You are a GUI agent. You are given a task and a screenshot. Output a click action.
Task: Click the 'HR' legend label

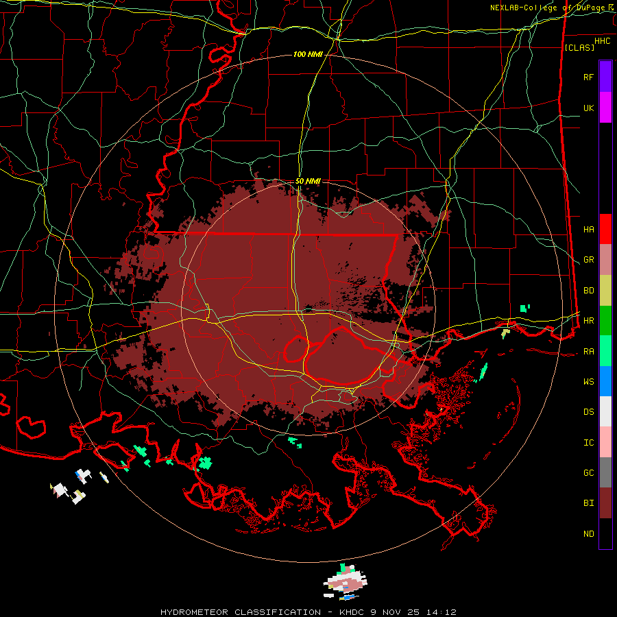click(588, 321)
